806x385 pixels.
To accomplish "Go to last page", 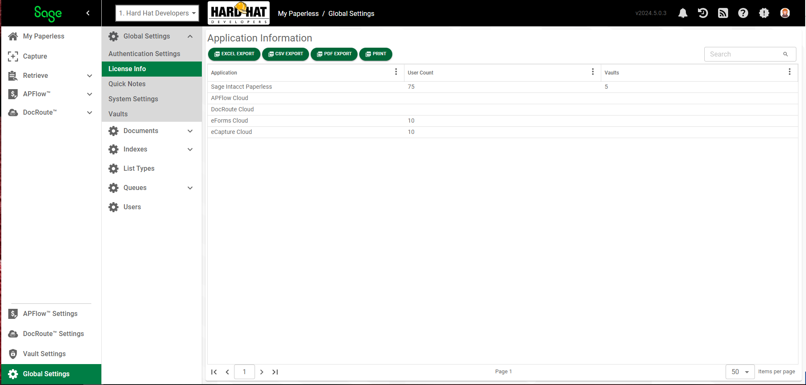I will 275,372.
